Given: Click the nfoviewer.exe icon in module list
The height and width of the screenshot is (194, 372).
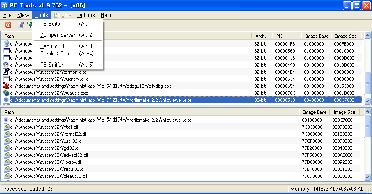Looking at the screenshot, I should click(x=6, y=120).
